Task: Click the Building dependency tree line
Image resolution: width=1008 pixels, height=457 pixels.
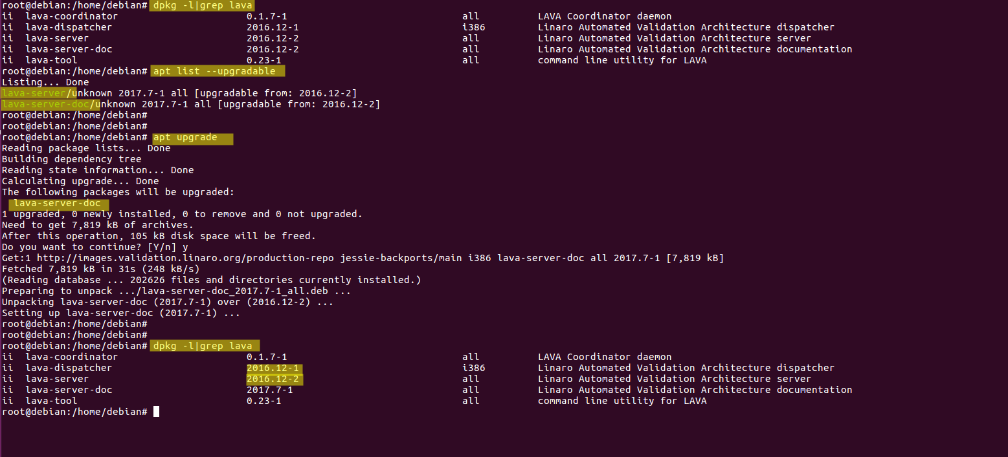Action: tap(71, 159)
